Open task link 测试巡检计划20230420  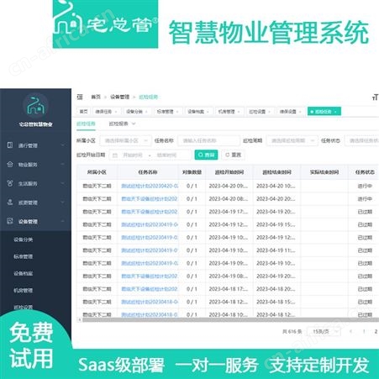(150, 186)
